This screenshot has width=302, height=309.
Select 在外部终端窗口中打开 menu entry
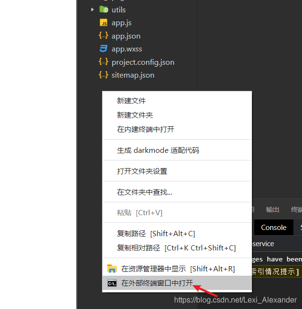(177, 283)
